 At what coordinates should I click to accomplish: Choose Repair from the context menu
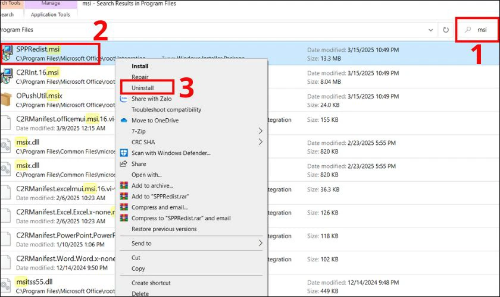click(x=140, y=77)
